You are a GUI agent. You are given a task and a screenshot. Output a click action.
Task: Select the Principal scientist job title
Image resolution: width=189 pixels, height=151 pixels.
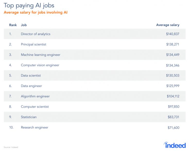(x=33, y=44)
